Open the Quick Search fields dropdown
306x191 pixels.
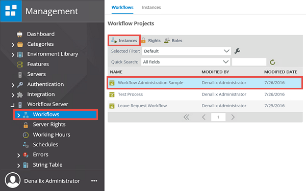point(186,62)
